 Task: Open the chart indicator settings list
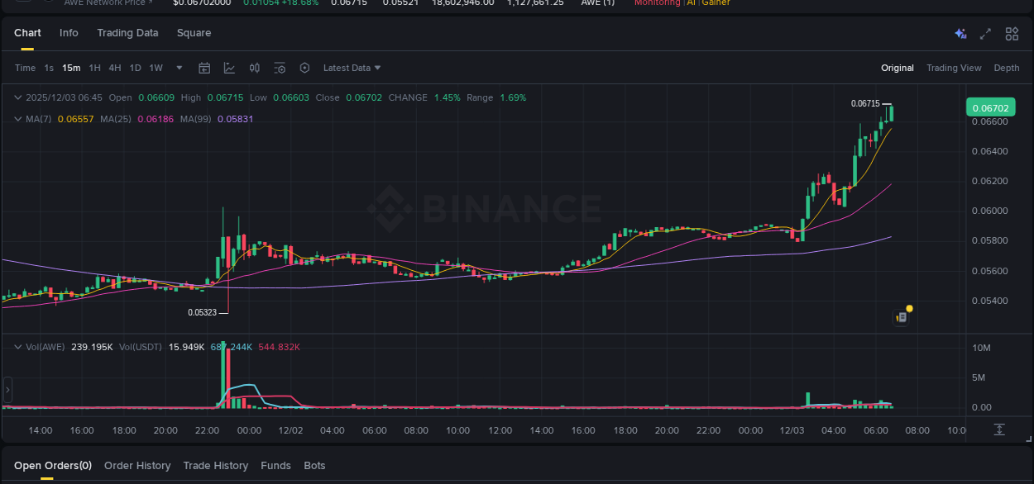280,68
